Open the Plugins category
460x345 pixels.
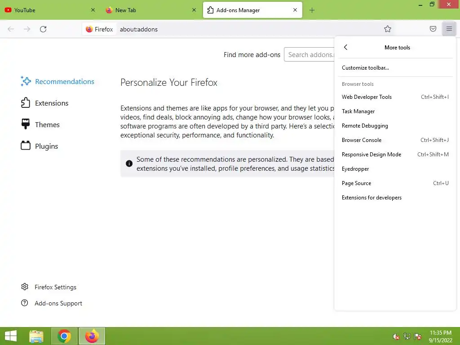pos(40,146)
